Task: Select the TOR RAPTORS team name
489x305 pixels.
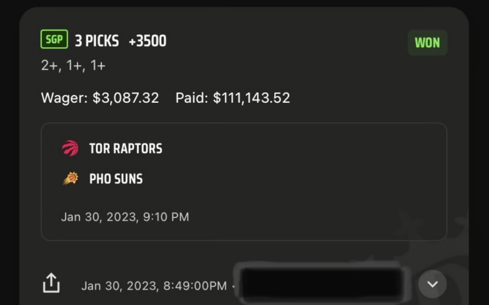Action: [125, 149]
